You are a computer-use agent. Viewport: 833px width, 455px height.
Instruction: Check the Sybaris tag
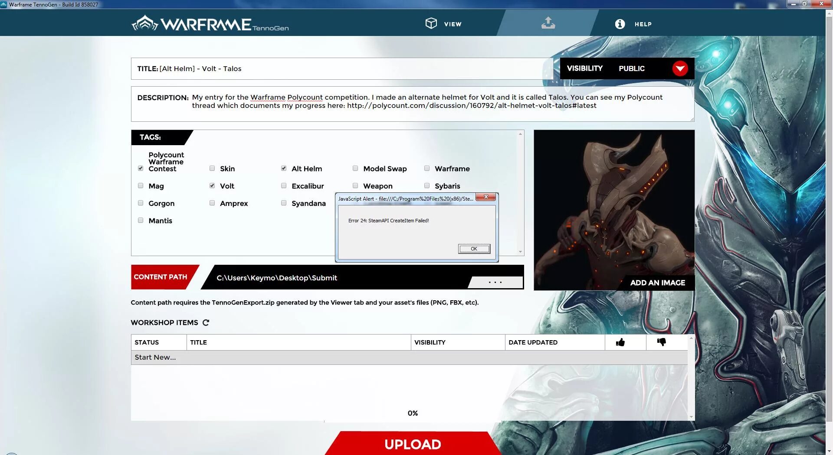point(427,185)
